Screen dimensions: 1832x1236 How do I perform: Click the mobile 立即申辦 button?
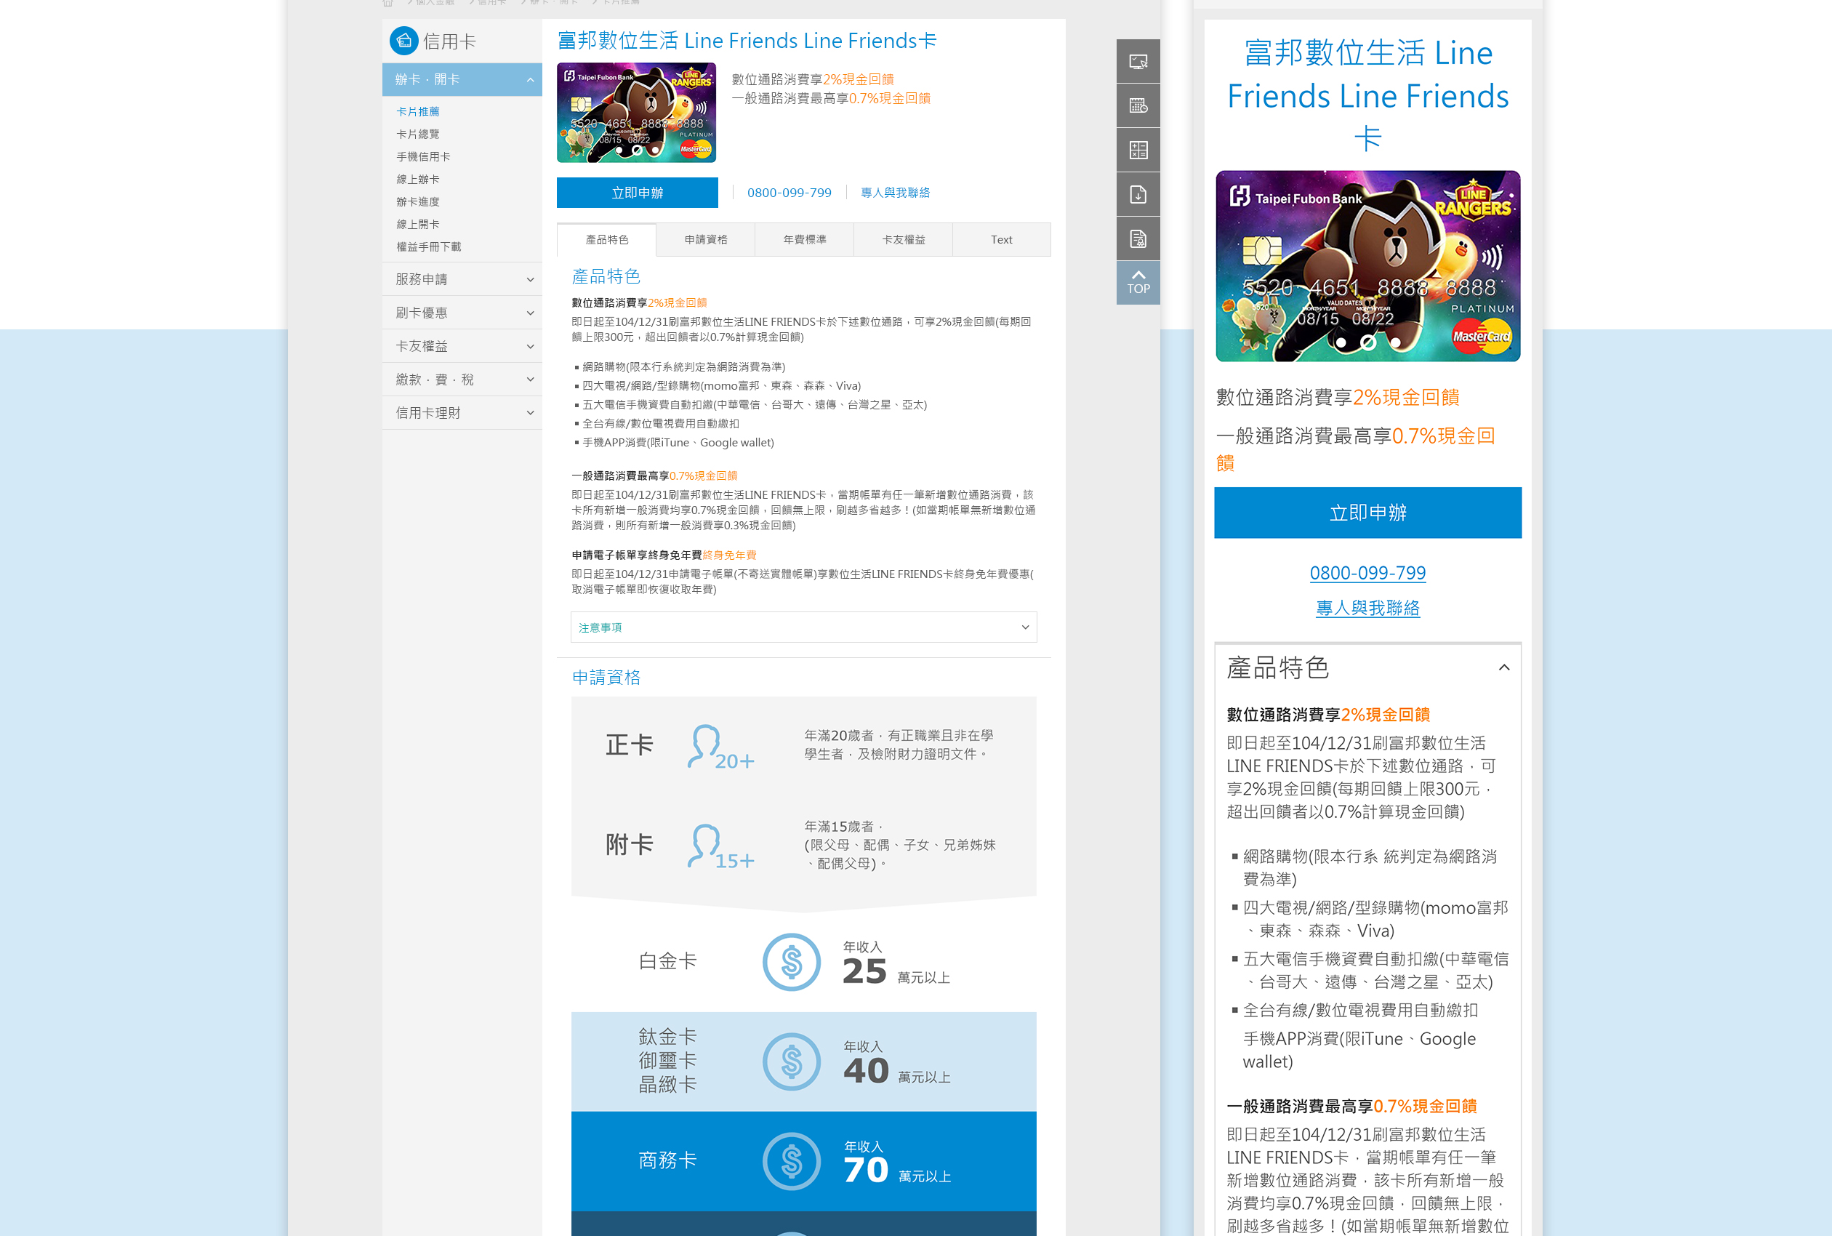coord(1367,513)
